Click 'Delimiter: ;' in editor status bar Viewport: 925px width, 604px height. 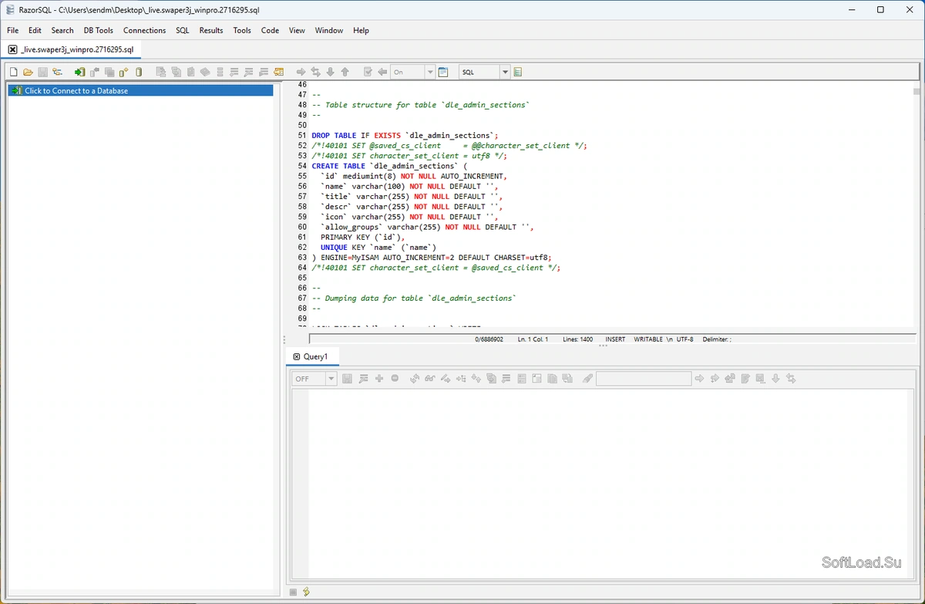coord(717,339)
